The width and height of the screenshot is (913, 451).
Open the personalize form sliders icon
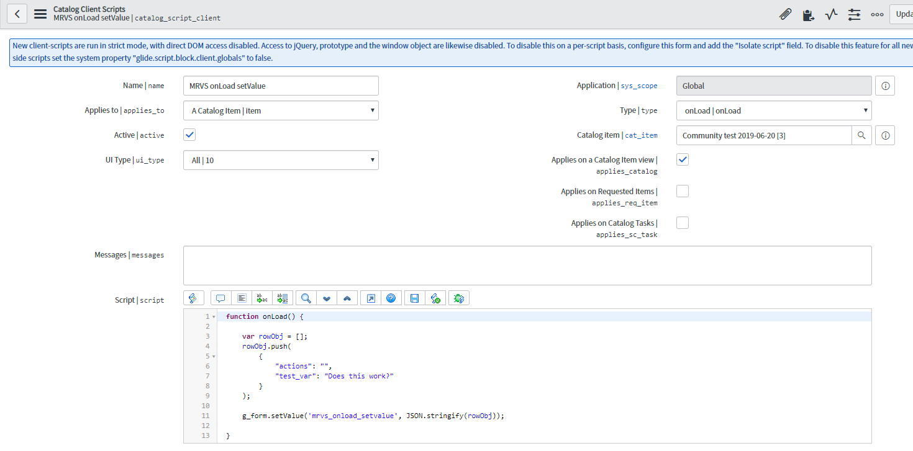pos(854,14)
